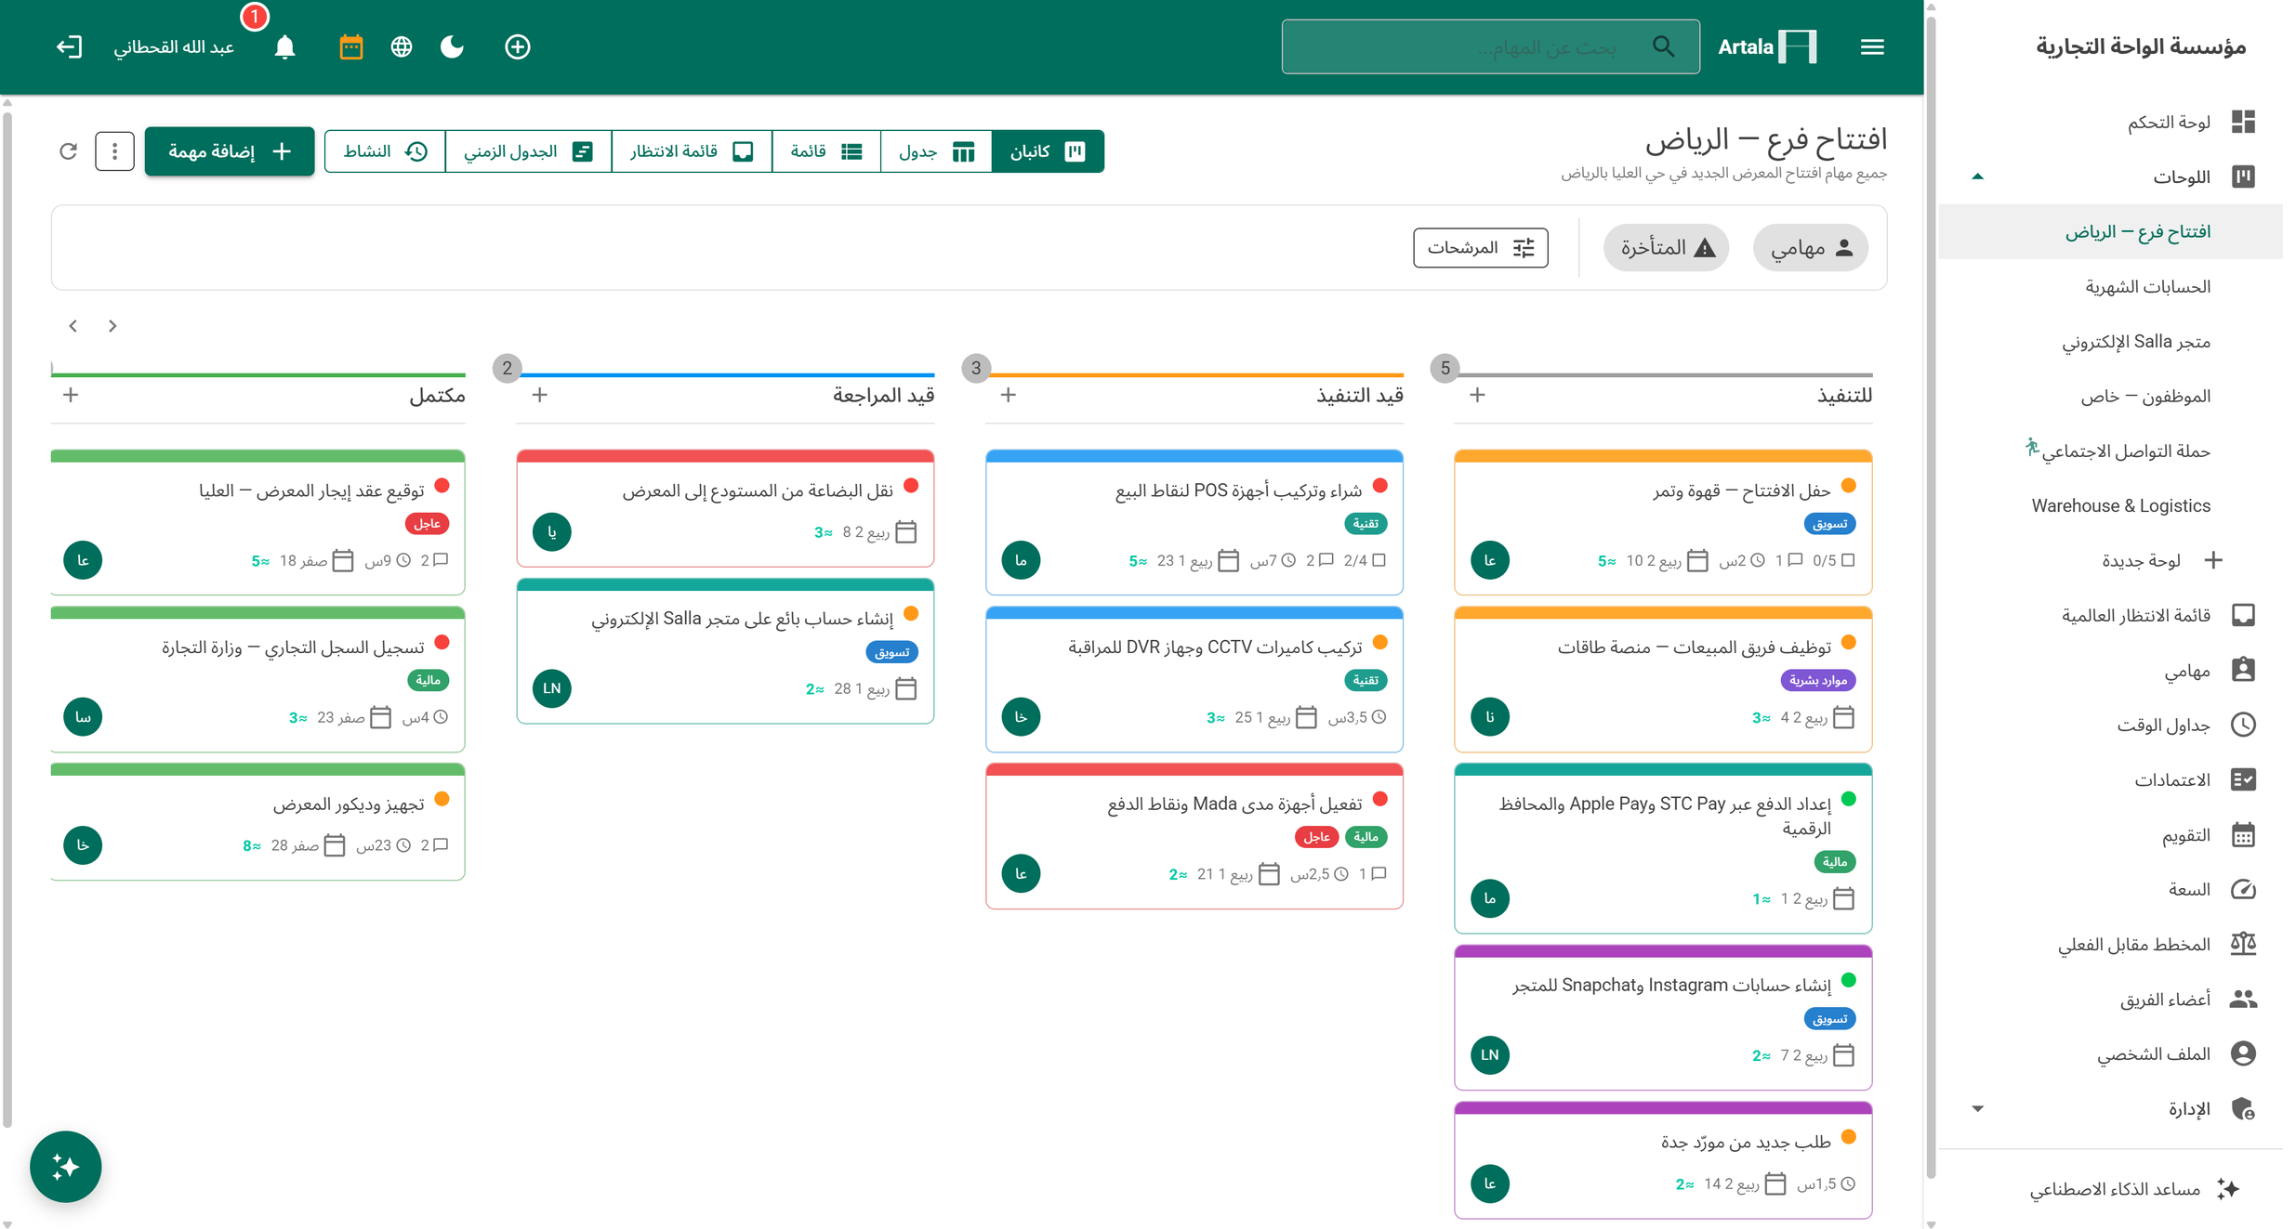Open card تفعيل أجهزة مدى Mada

pyautogui.click(x=1194, y=835)
